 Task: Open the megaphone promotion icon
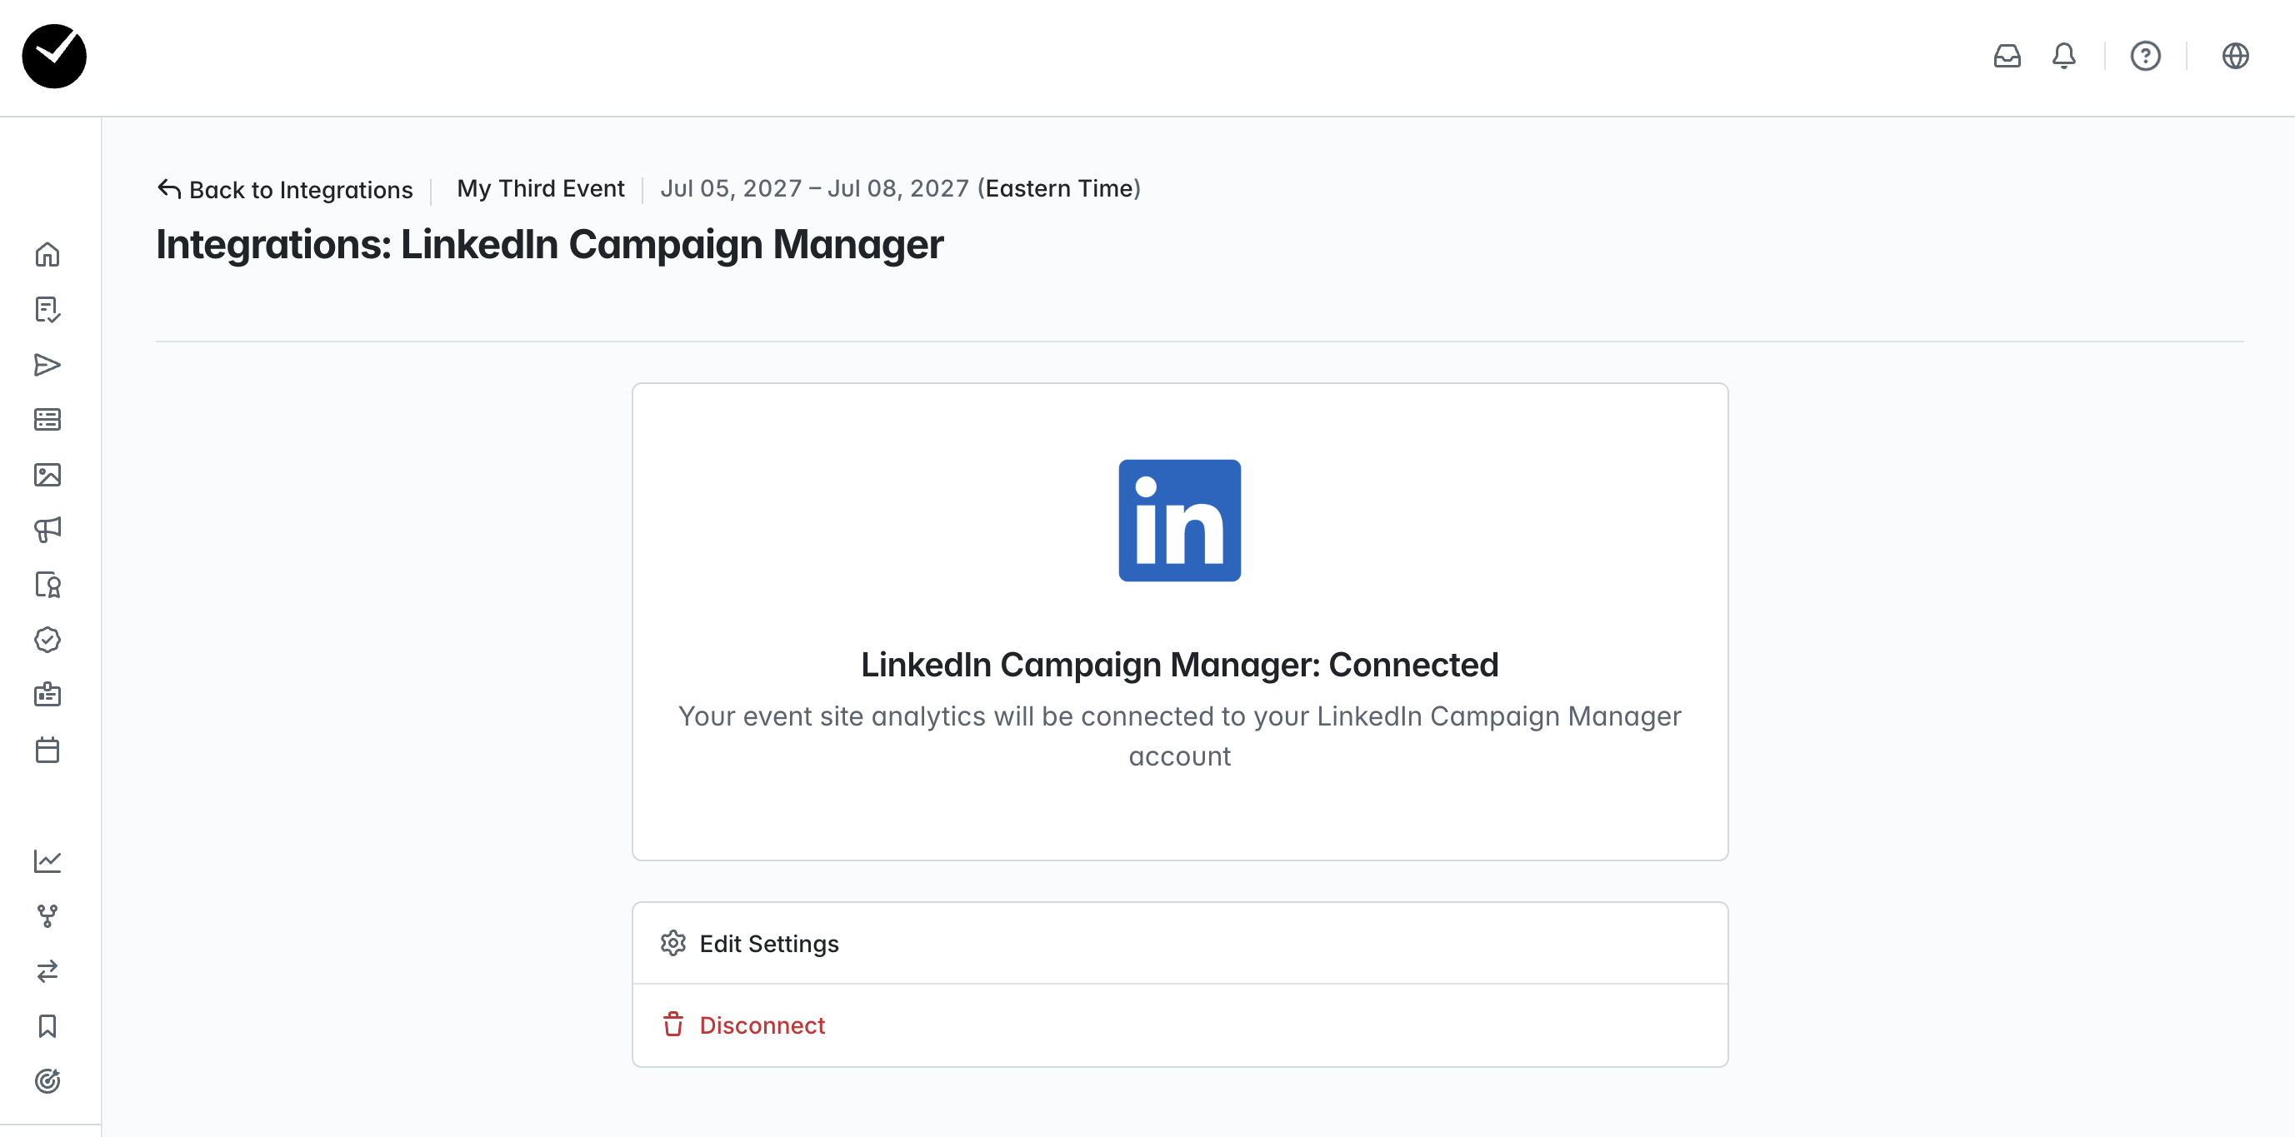point(47,530)
